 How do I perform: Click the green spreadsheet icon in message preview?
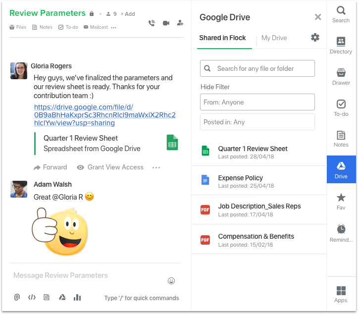click(172, 143)
